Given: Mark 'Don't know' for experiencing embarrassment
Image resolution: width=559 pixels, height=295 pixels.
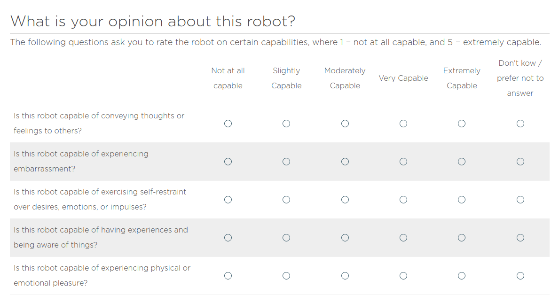Looking at the screenshot, I should tap(520, 162).
